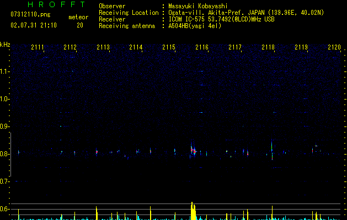Viewport: 347px width, 220px height.
Task: Click the meteor count value 20
Action: click(80, 25)
